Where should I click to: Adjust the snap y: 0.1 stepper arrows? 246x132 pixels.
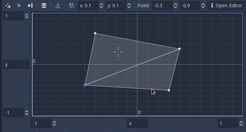pyautogui.click(x=129, y=6)
